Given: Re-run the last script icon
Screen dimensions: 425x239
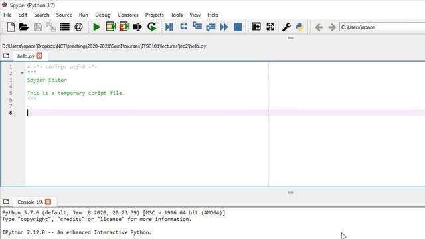Looking at the screenshot, I should (x=152, y=27).
